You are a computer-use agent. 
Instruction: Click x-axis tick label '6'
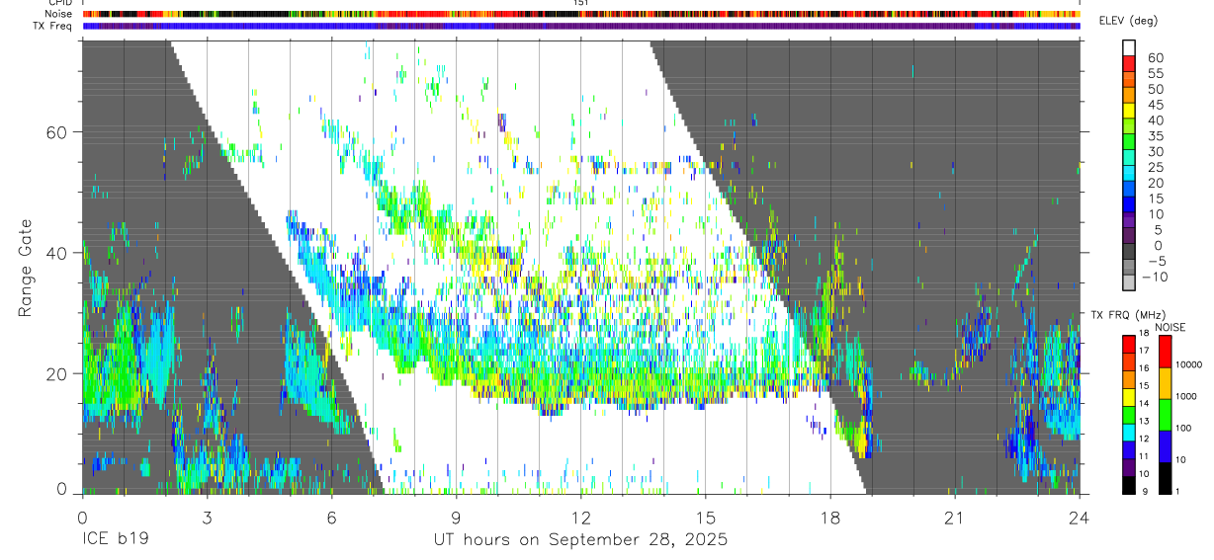pyautogui.click(x=331, y=519)
